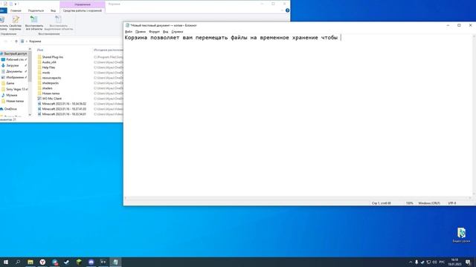Open Файл menu in Notepad
This screenshot has width=476, height=267.
(x=129, y=31)
